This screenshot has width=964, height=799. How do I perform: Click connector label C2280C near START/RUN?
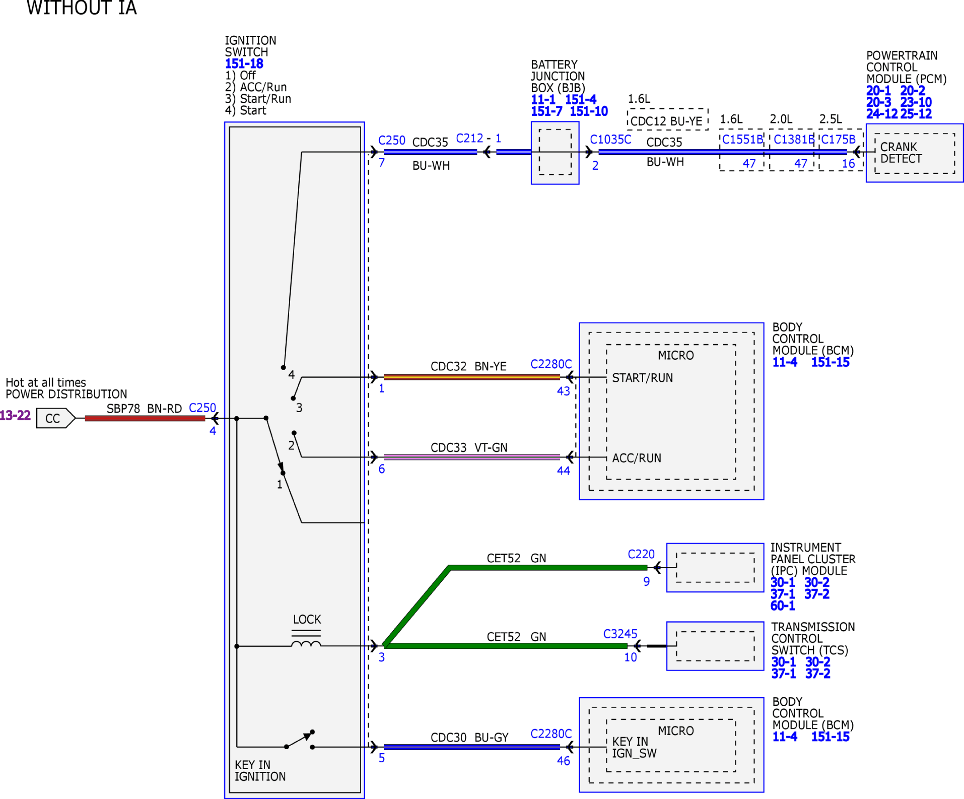coord(551,364)
